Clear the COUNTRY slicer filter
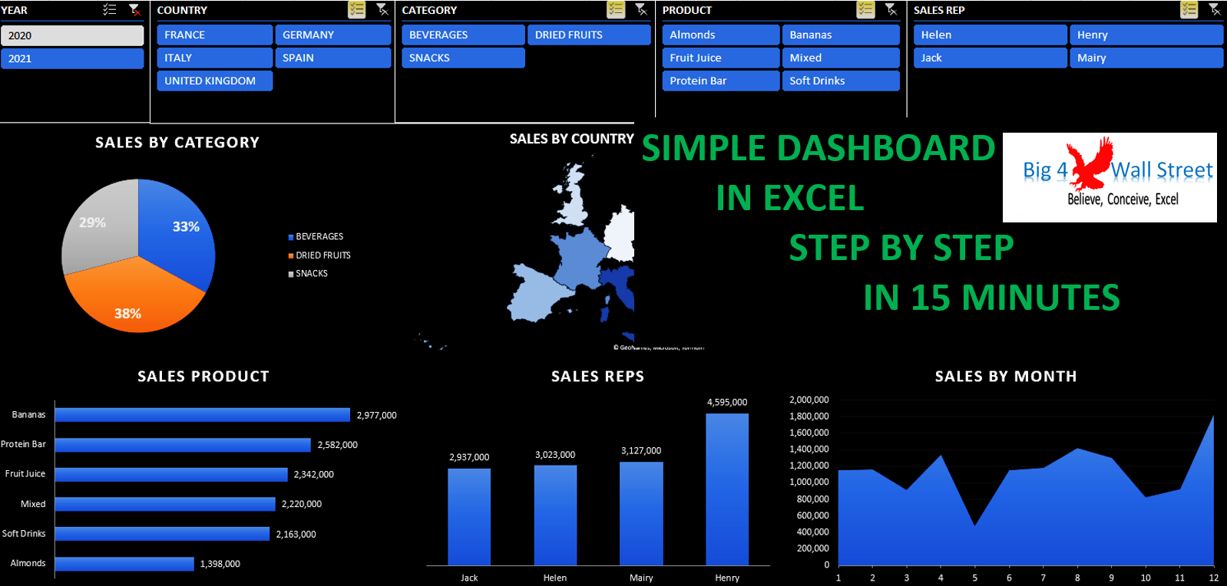The height and width of the screenshot is (586, 1227). [x=382, y=10]
